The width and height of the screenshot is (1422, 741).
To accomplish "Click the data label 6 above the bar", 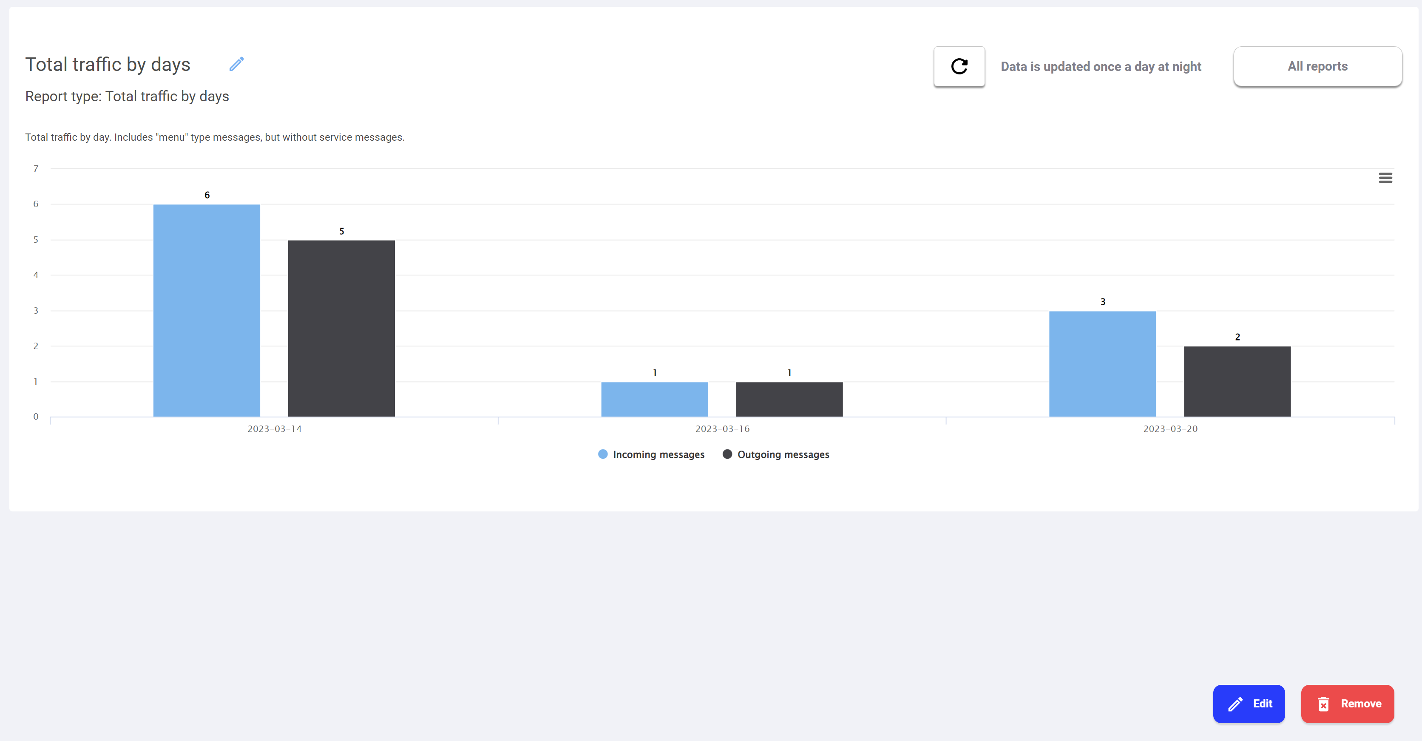I will point(207,195).
